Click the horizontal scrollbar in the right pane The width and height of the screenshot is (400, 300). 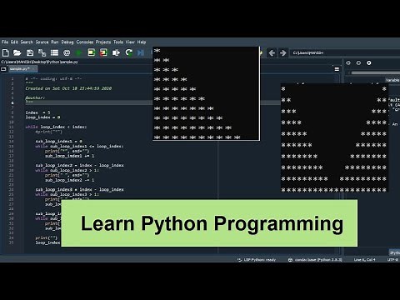click(x=375, y=72)
